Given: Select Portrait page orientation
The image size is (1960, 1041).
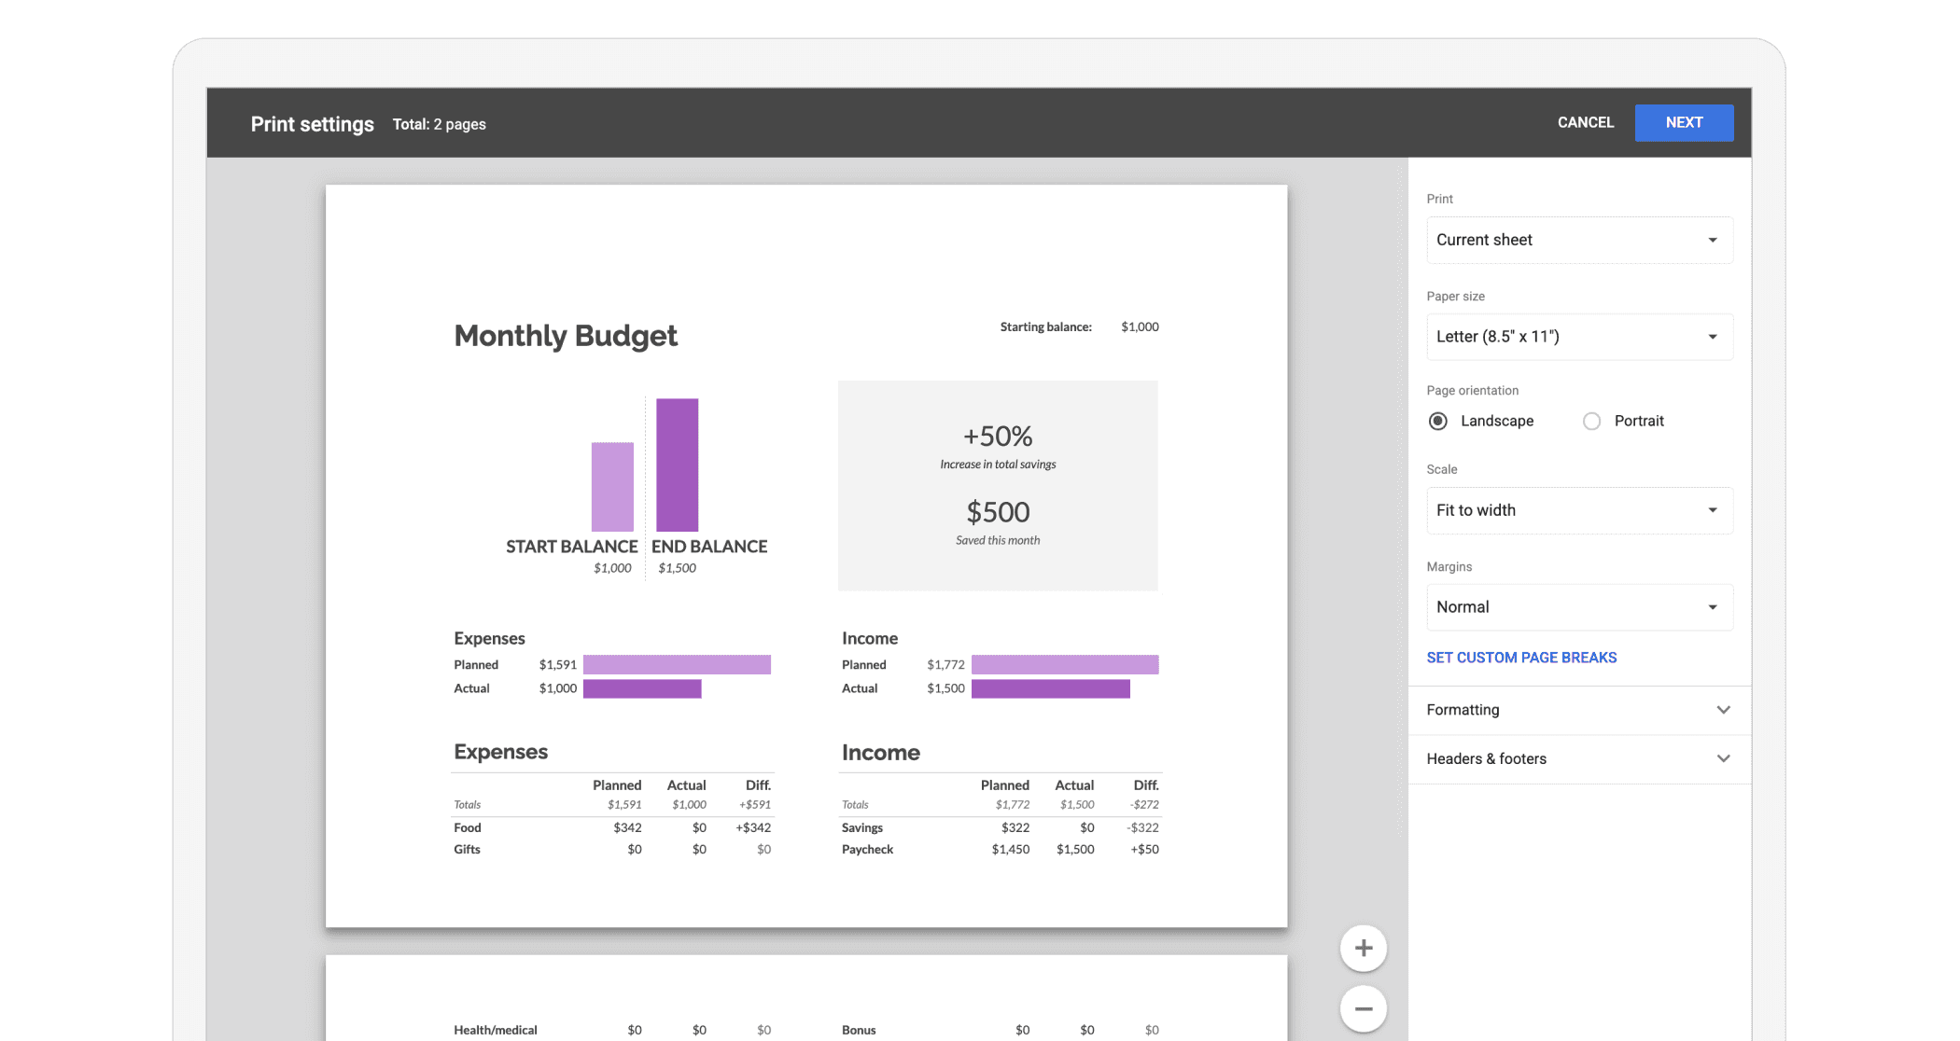Looking at the screenshot, I should [x=1592, y=422].
